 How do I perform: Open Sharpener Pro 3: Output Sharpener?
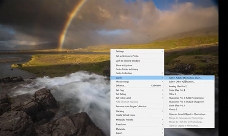(x=189, y=102)
